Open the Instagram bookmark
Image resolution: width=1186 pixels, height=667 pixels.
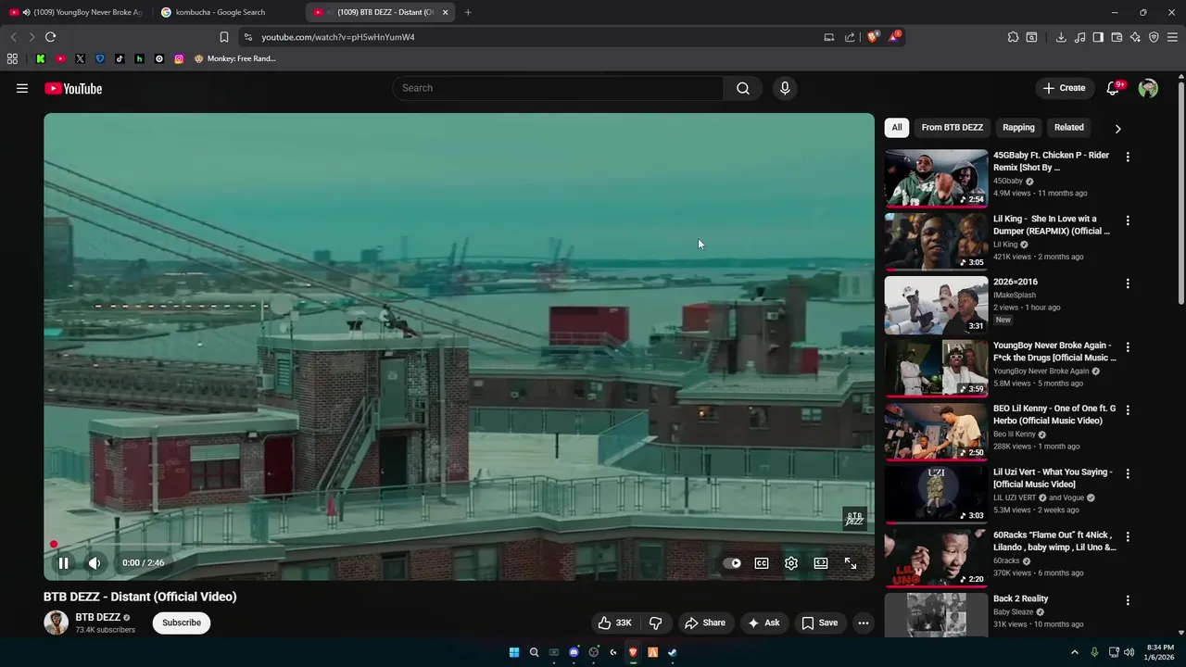179,58
